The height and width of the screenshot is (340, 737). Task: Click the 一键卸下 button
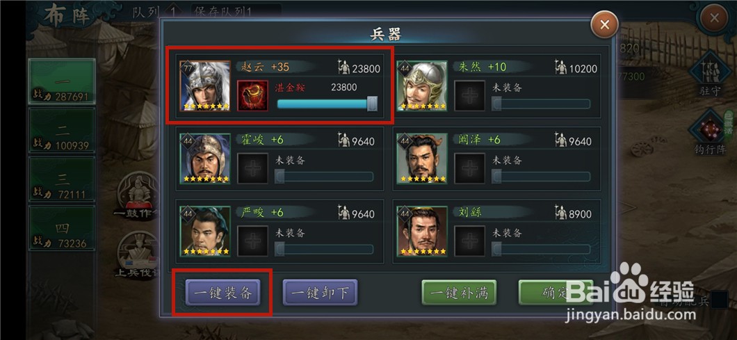(320, 293)
